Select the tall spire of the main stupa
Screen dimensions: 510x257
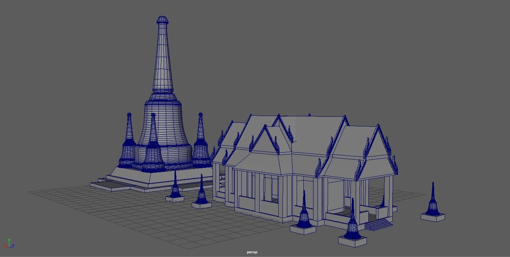163,60
